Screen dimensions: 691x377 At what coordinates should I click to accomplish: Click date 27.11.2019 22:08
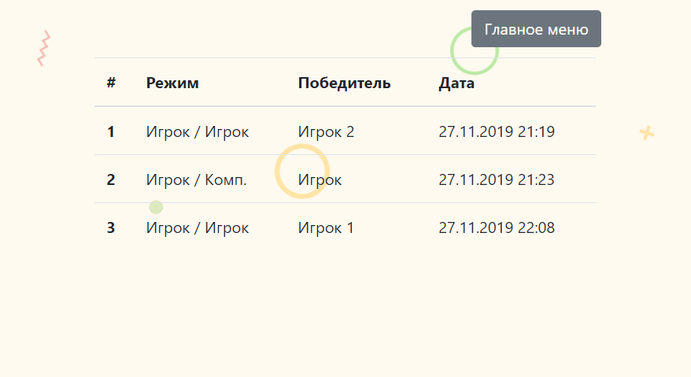pos(497,227)
